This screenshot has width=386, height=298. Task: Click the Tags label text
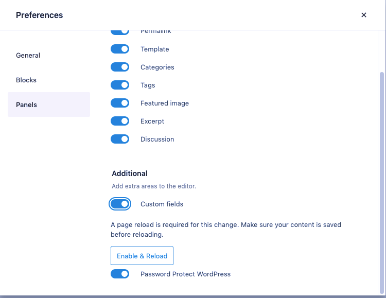pos(148,85)
